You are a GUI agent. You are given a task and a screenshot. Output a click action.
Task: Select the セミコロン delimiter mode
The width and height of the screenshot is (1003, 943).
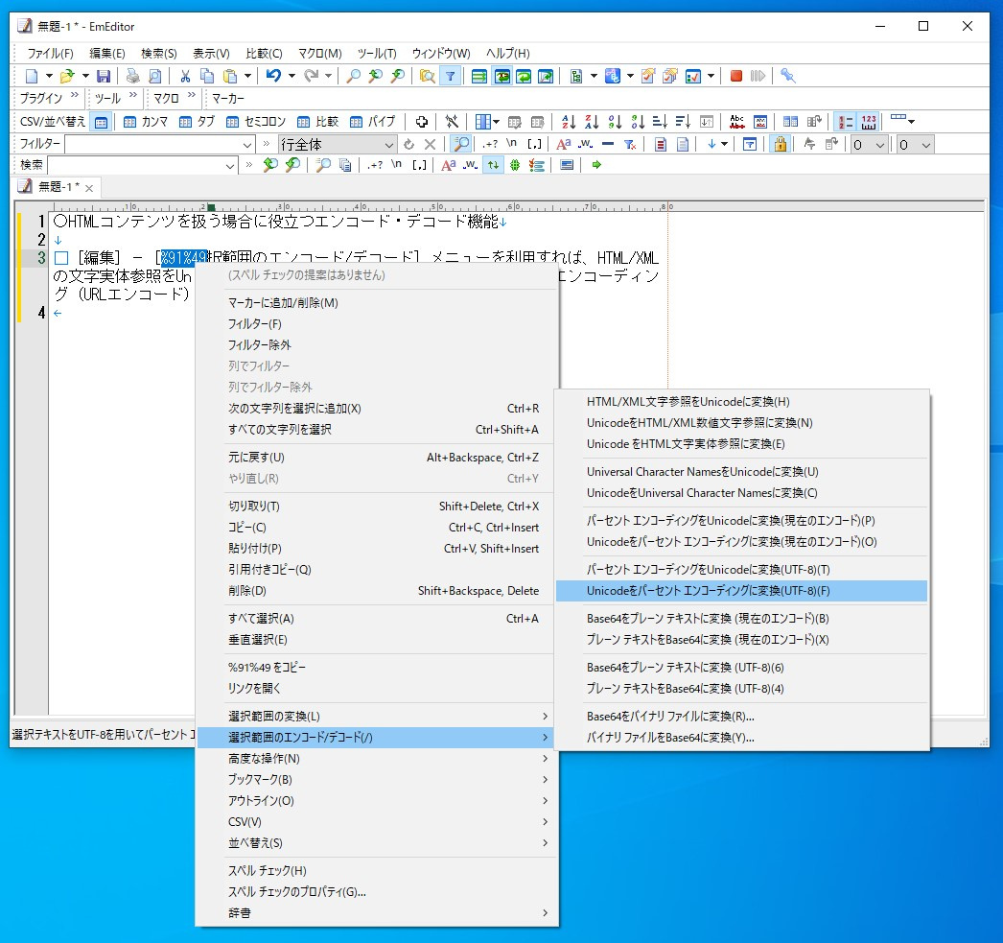coord(253,121)
